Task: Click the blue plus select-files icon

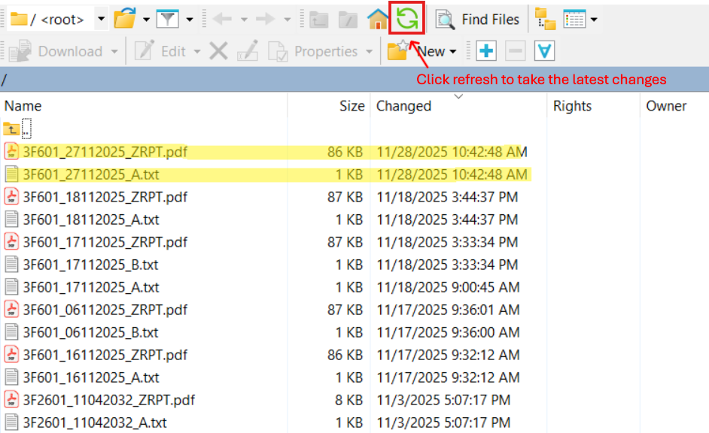Action: [486, 51]
